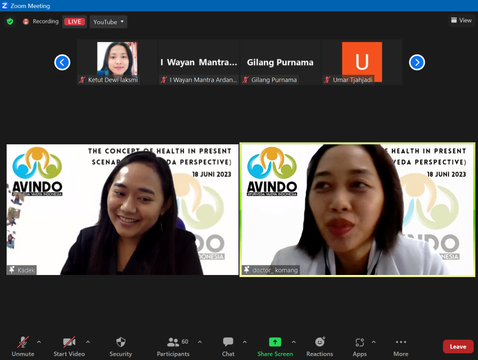This screenshot has height=360, width=478.
Task: Open the YouTube live stream dropdown
Action: (108, 22)
